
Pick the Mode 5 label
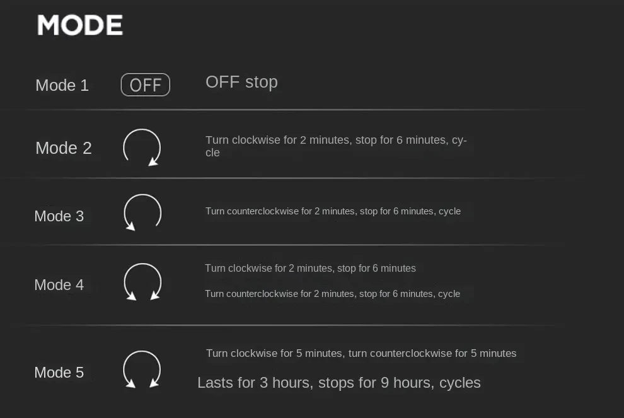[x=59, y=373]
